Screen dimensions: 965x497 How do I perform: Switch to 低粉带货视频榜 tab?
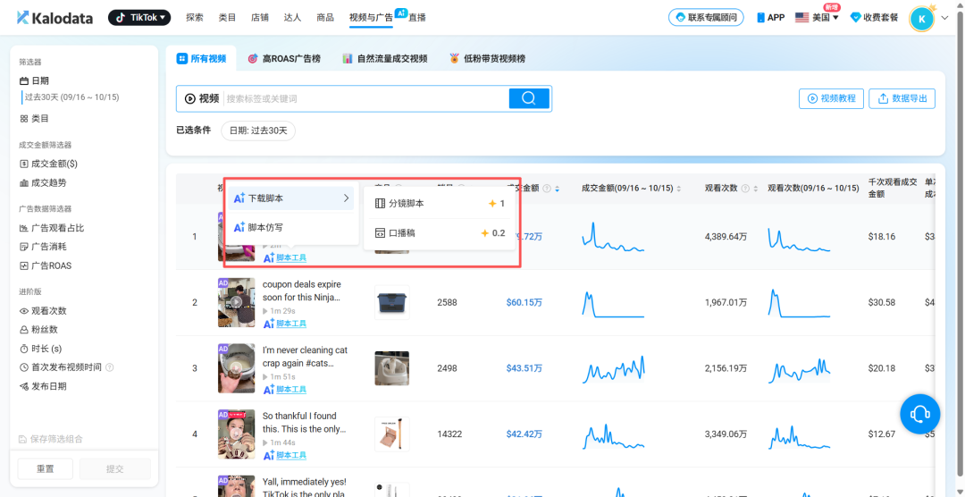[487, 58]
